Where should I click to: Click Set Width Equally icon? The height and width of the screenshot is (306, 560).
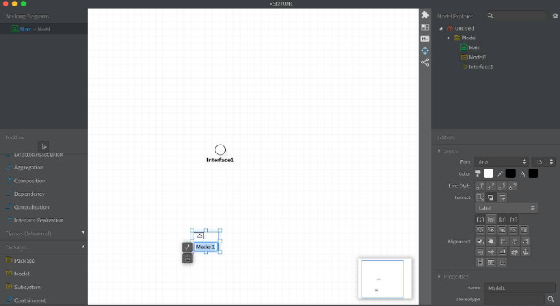tap(480, 263)
